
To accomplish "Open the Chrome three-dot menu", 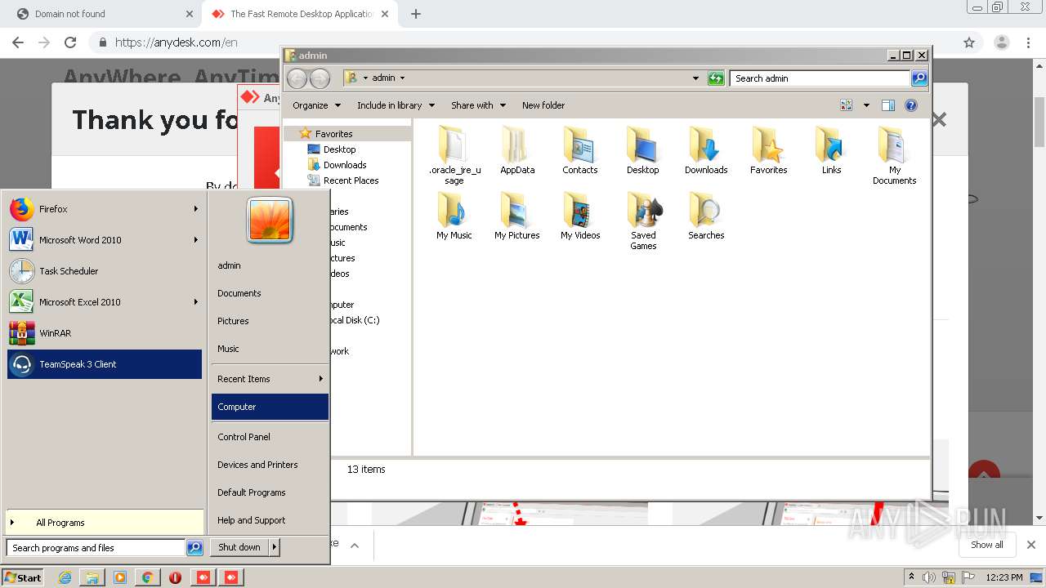I will click(x=1029, y=42).
